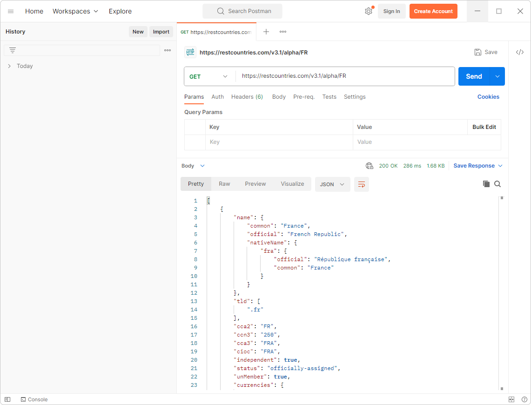Click the network info globe icon
531x405 pixels.
(369, 166)
